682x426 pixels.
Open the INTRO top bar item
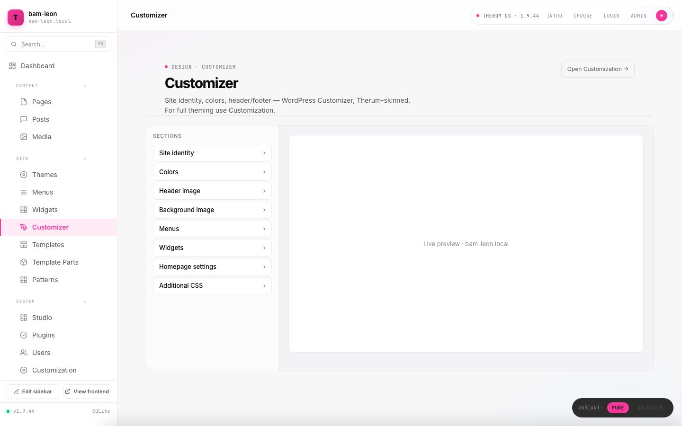(555, 16)
